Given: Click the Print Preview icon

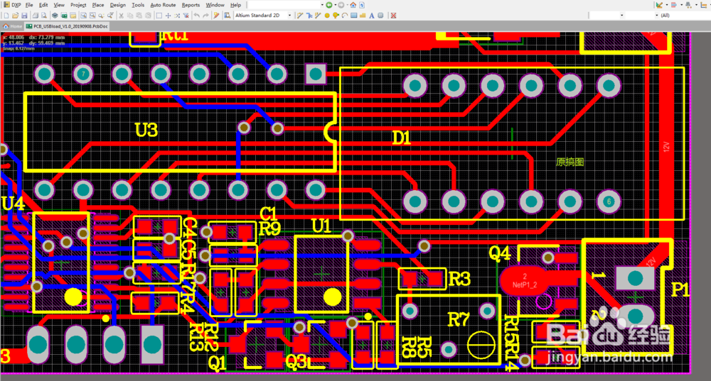Looking at the screenshot, I should click(43, 16).
